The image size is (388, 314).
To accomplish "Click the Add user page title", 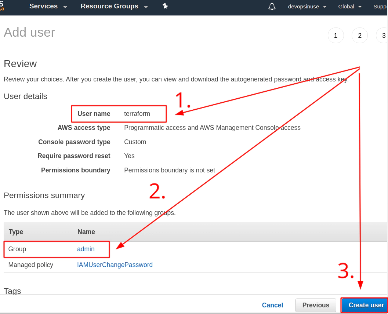I will coord(29,32).
